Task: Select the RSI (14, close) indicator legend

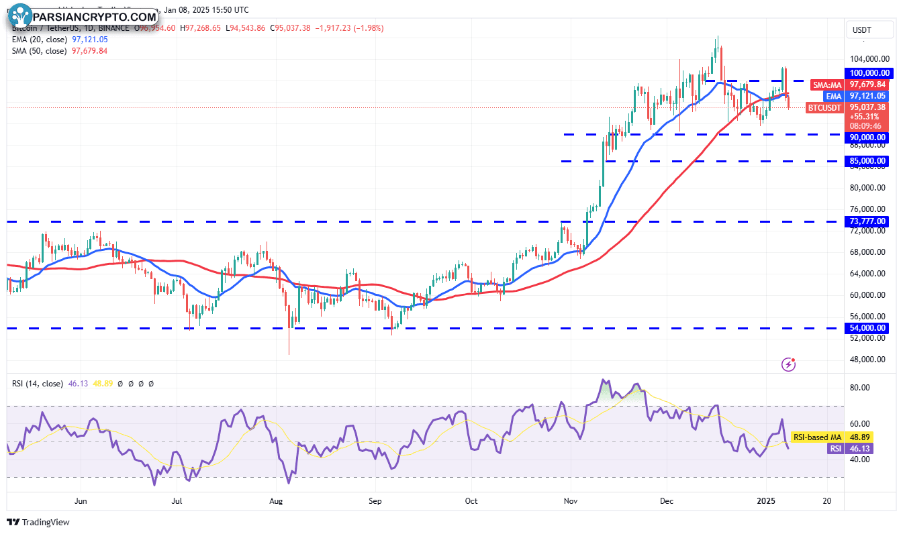Action: point(38,384)
